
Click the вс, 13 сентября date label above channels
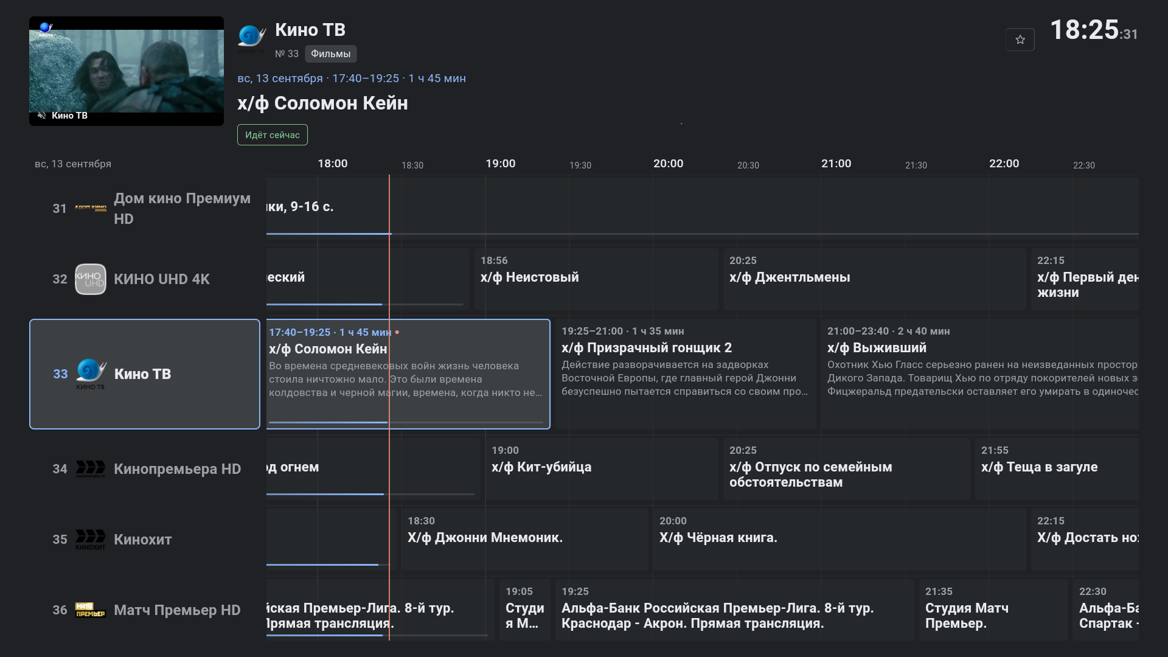point(73,164)
